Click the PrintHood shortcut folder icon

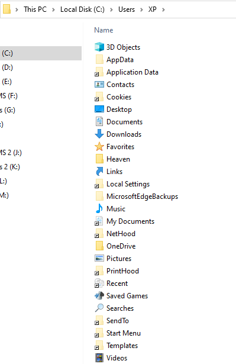coord(99,270)
